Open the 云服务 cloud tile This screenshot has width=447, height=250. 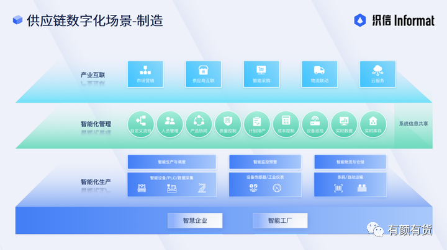(377, 74)
